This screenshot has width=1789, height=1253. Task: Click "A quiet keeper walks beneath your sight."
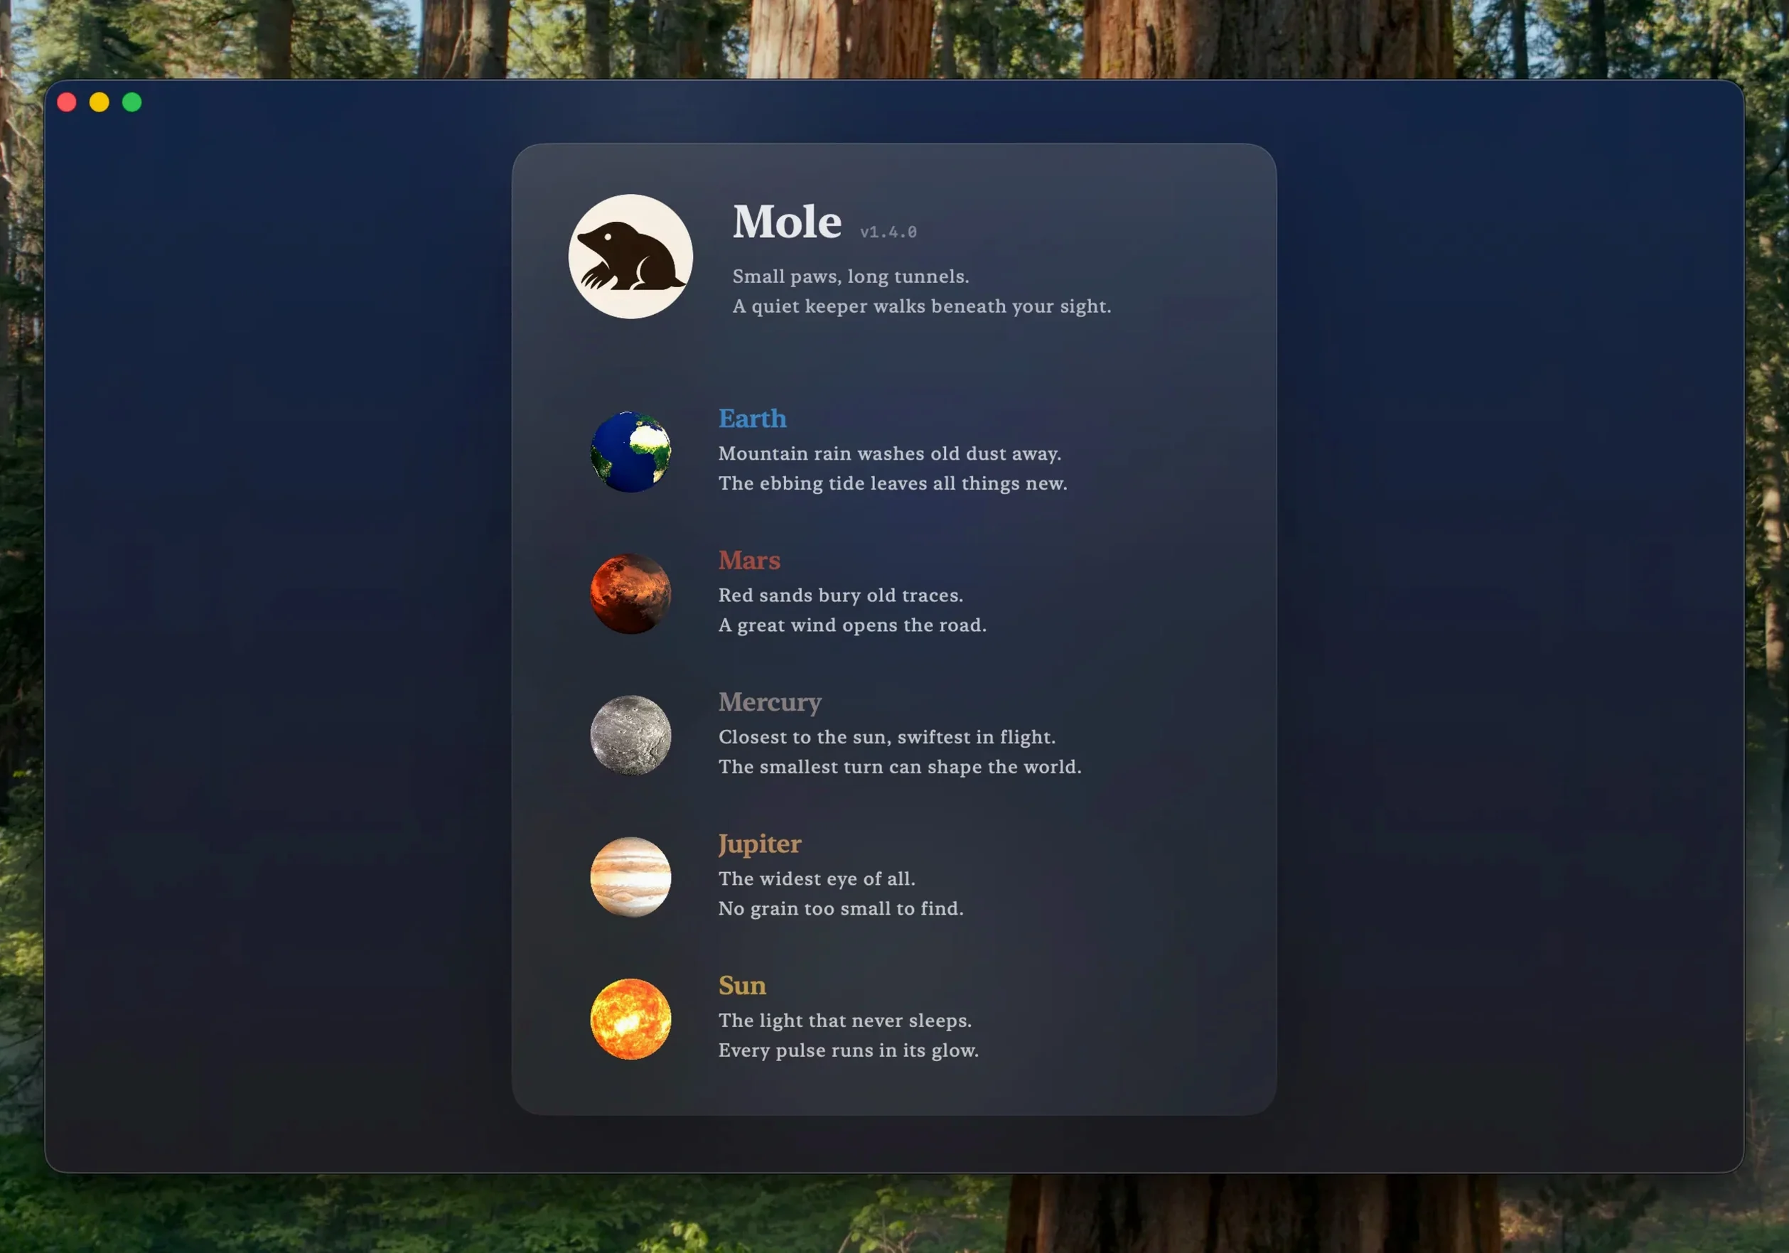(922, 306)
